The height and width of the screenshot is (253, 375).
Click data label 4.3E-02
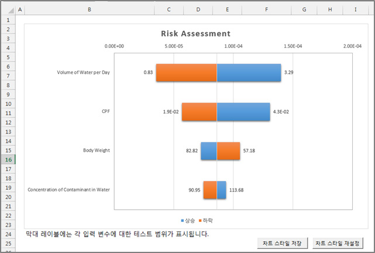point(281,112)
